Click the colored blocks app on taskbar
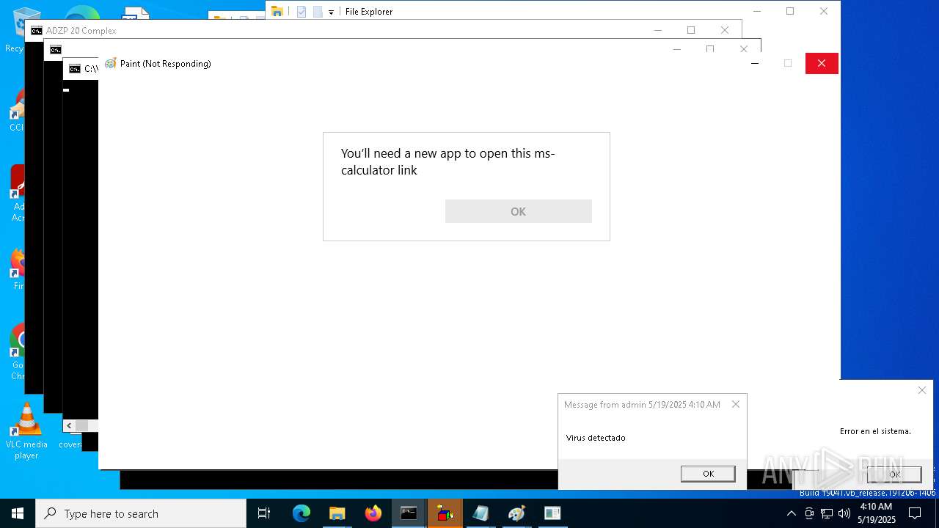939x528 pixels. click(x=445, y=513)
